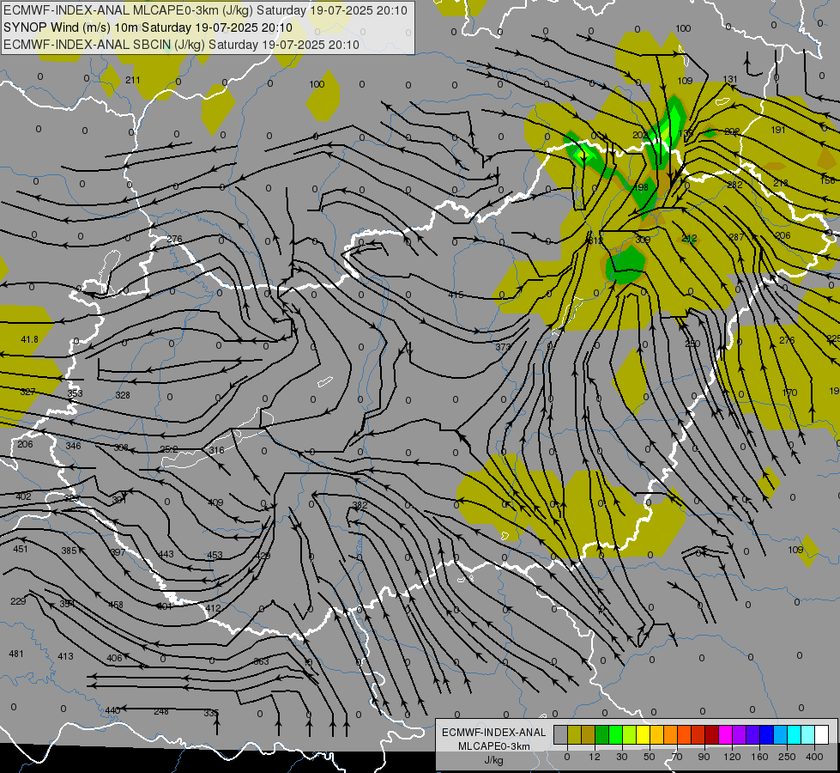This screenshot has height=773, width=840.
Task: Click the map value 440
Action: tap(112, 710)
